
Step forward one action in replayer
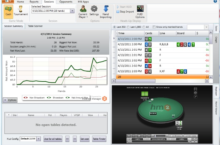144,136
